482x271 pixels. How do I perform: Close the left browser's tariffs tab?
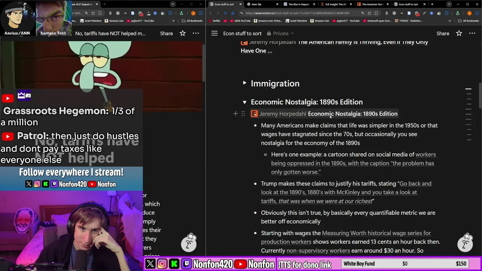97,4
